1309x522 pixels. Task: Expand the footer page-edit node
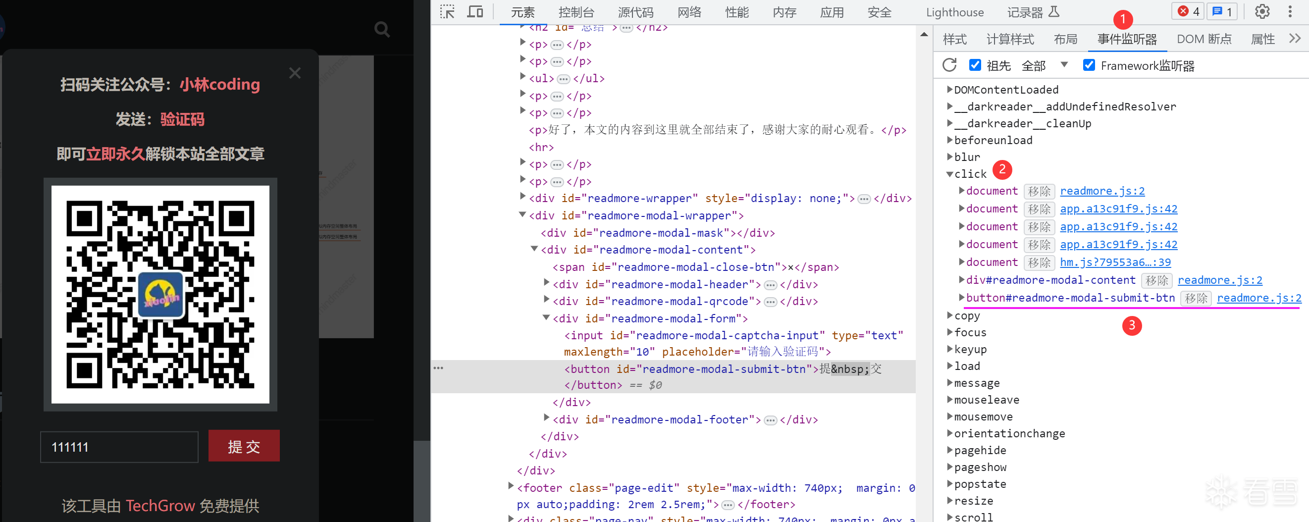pyautogui.click(x=511, y=486)
